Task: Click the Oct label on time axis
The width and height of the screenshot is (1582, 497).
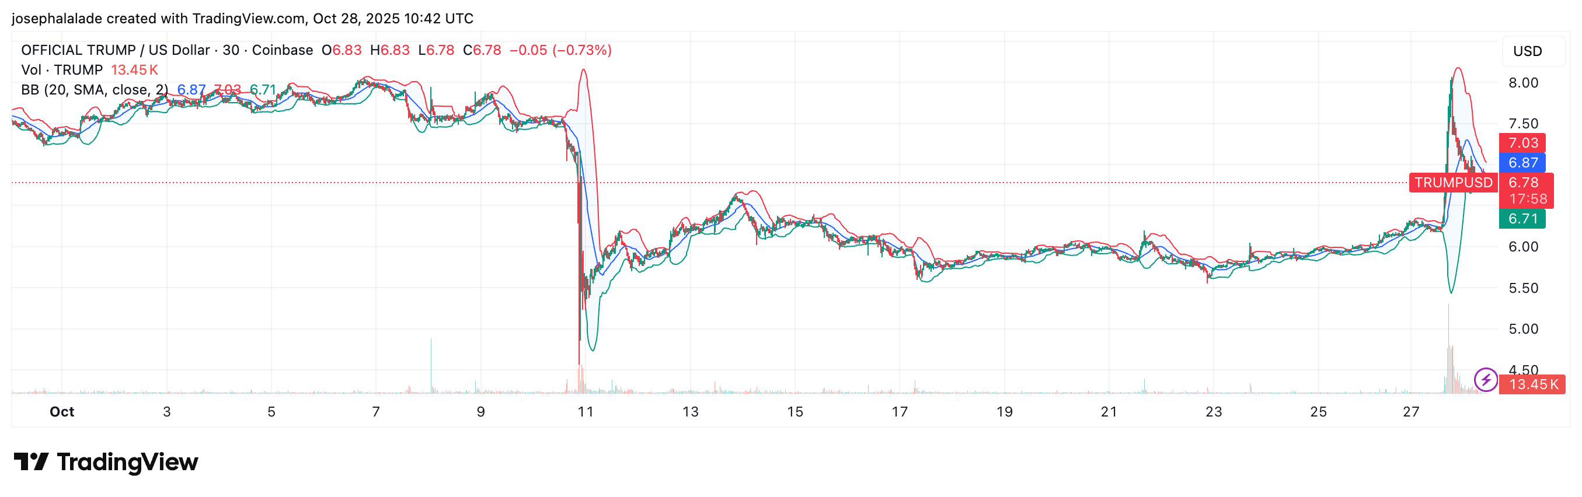Action: [x=62, y=412]
